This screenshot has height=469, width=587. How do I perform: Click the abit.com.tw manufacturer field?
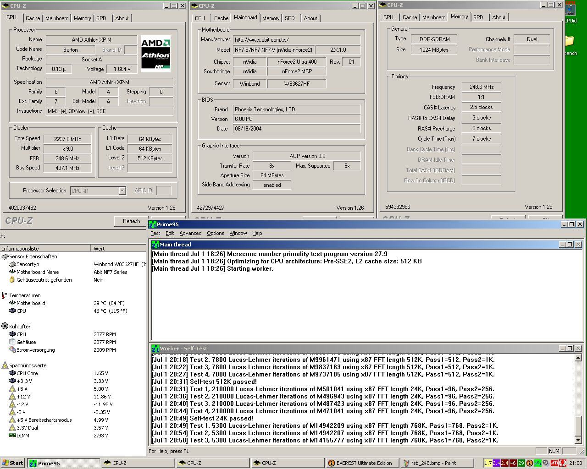point(297,40)
